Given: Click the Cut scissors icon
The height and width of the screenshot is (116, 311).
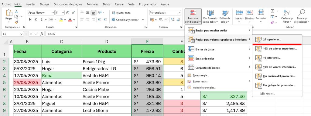Looking at the screenshot, I should (16, 11).
